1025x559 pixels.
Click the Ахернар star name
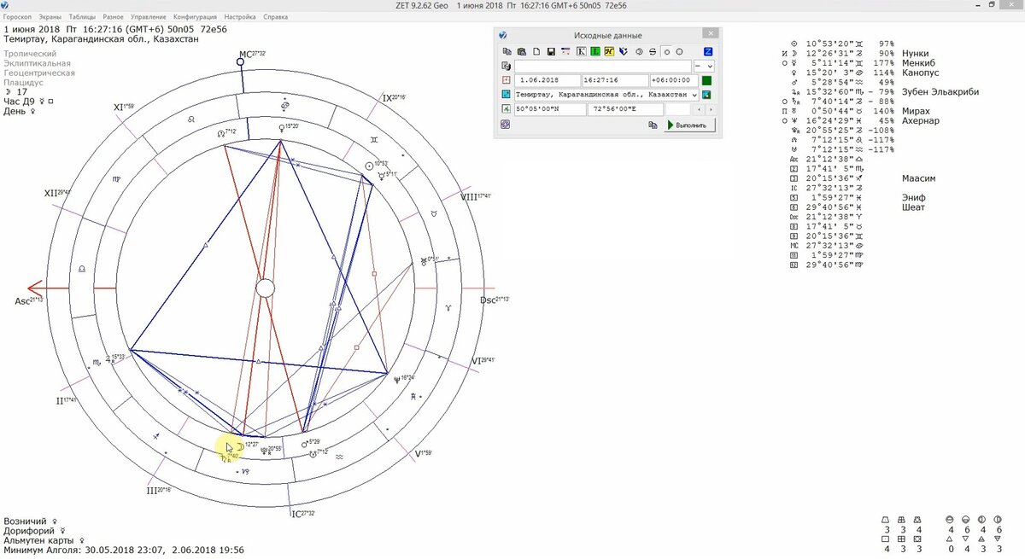(x=920, y=120)
